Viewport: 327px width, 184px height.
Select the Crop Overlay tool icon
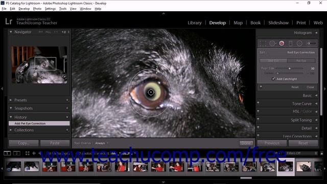[x=263, y=43]
